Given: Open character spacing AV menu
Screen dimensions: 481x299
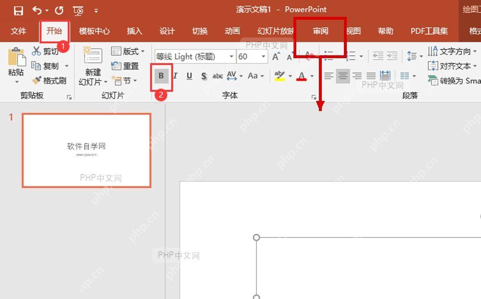Looking at the screenshot, I should [x=235, y=76].
